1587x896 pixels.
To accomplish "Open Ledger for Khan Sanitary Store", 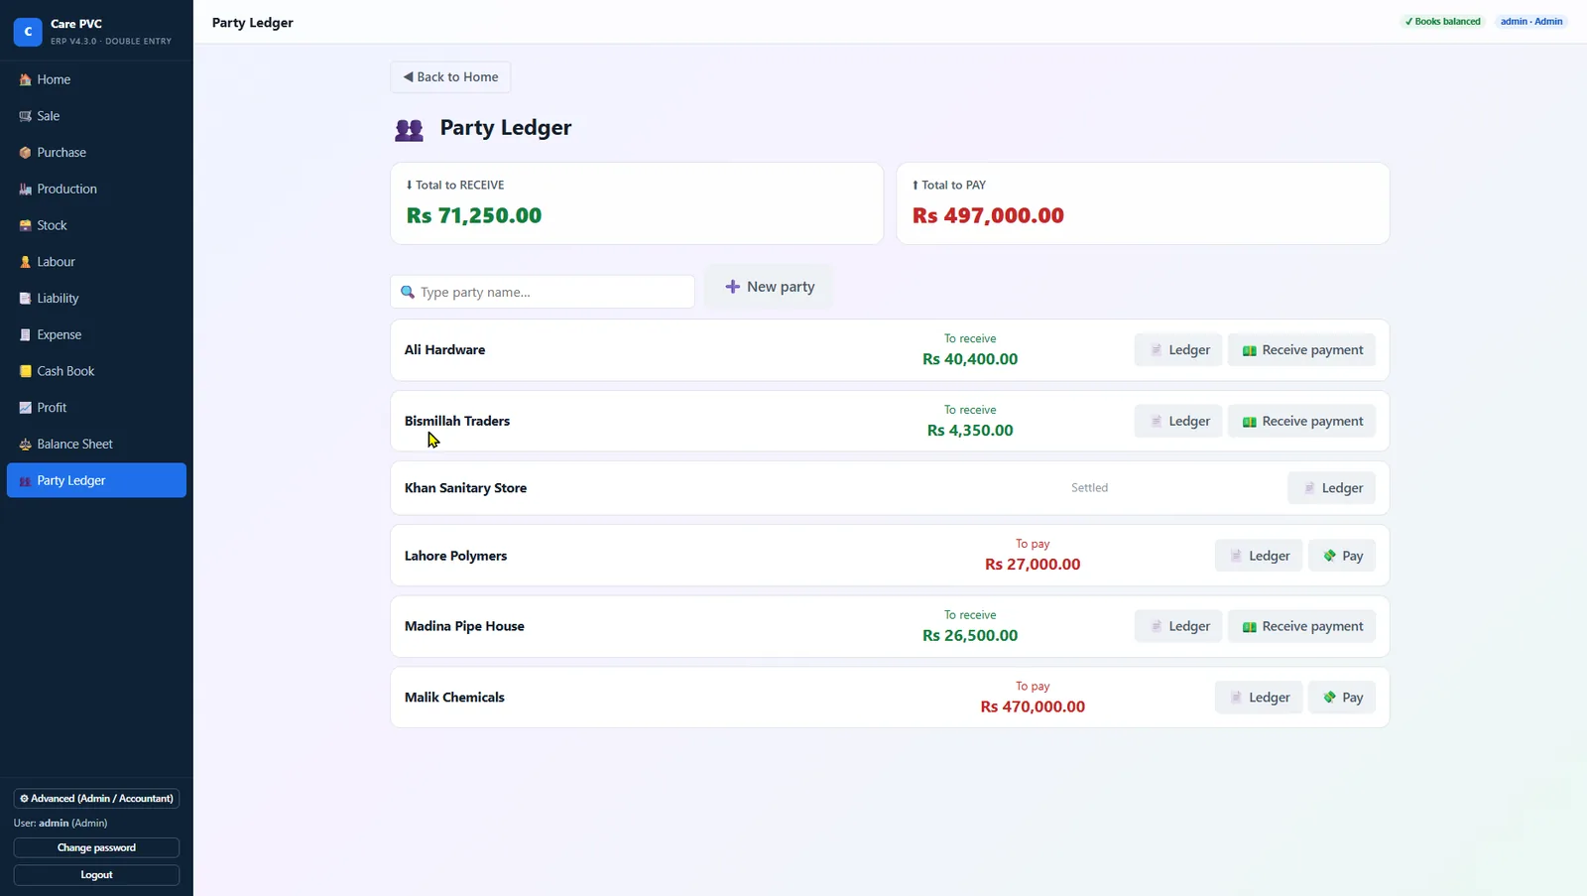I will (x=1331, y=488).
